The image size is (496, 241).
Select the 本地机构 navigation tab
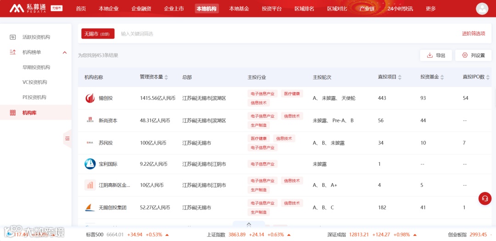click(207, 9)
